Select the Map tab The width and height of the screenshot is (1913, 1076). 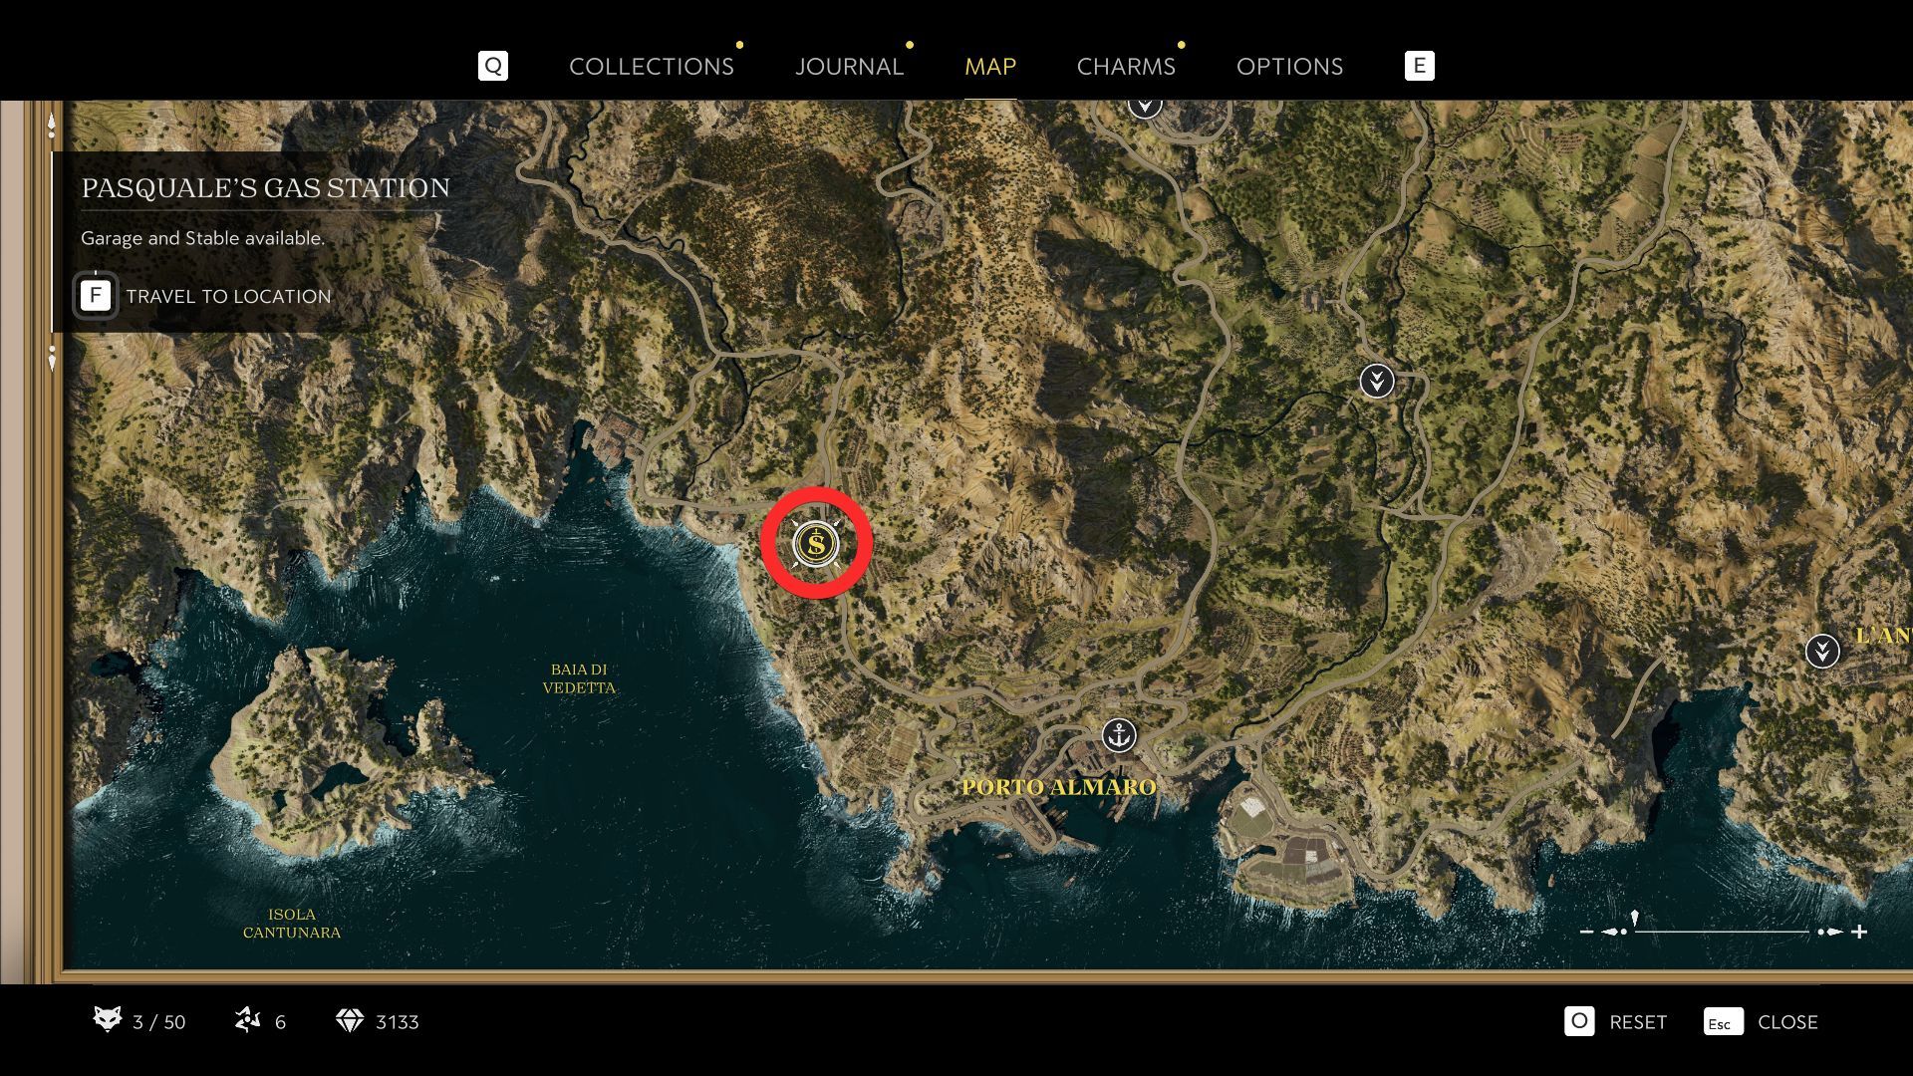click(x=990, y=67)
